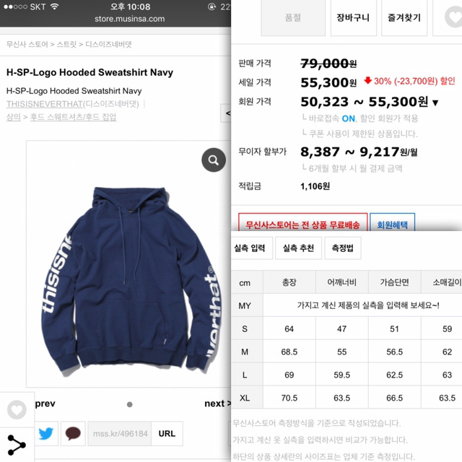
Task: Open the 실측 추천 tab
Action: (298, 248)
